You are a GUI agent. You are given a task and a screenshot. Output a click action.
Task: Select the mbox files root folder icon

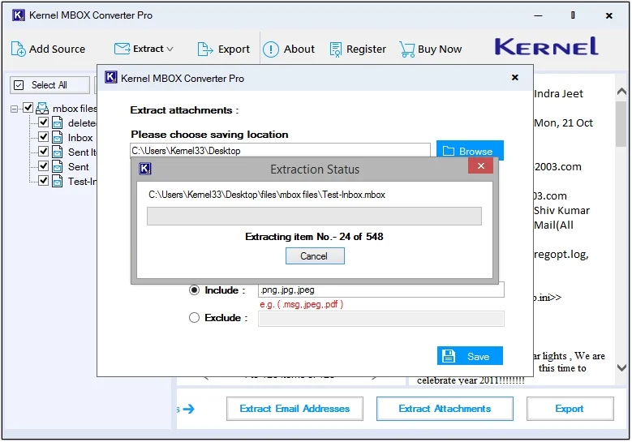click(42, 108)
